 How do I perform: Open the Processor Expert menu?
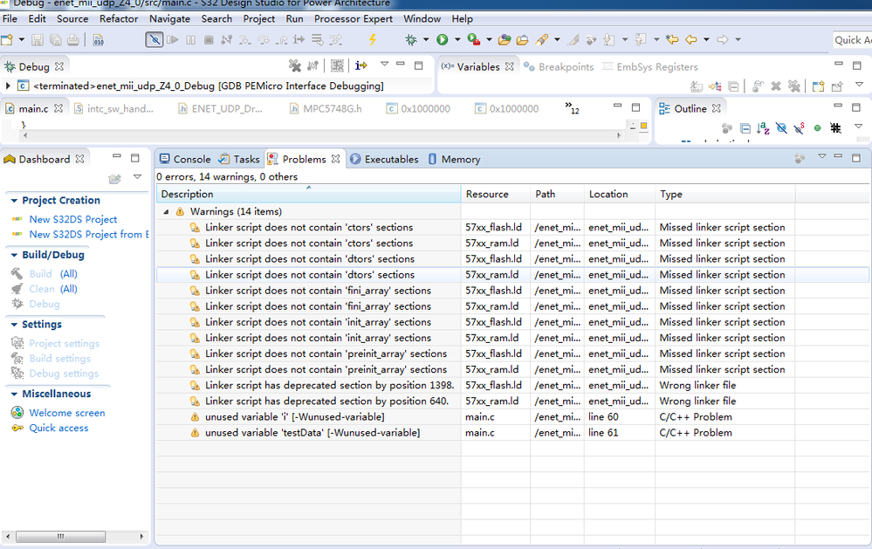pyautogui.click(x=353, y=18)
